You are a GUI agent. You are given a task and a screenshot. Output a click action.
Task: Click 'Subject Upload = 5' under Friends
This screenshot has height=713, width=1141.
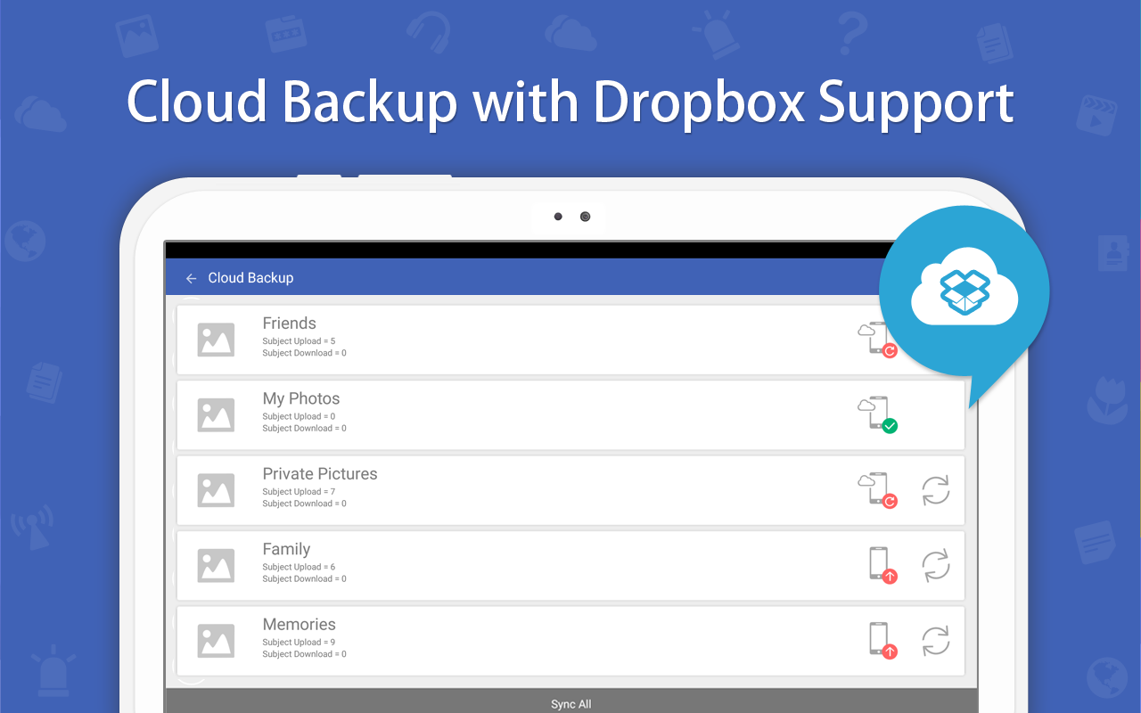pyautogui.click(x=299, y=341)
